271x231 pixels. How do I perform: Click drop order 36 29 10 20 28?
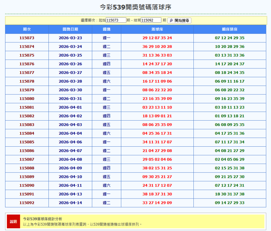click(x=157, y=46)
